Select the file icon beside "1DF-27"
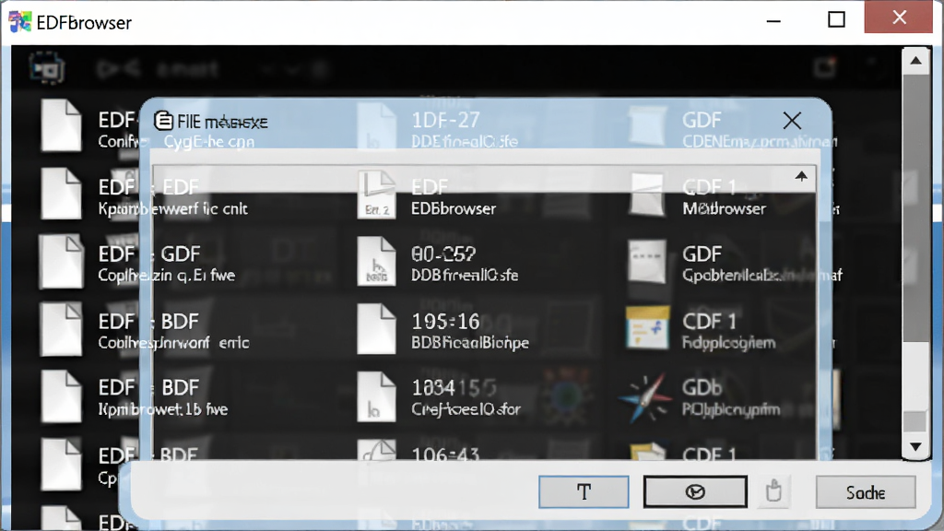 pyautogui.click(x=376, y=127)
